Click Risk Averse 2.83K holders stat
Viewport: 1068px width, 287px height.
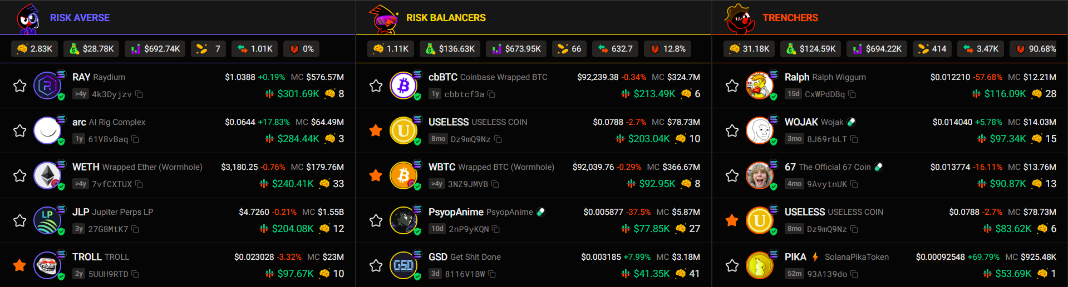[x=35, y=49]
